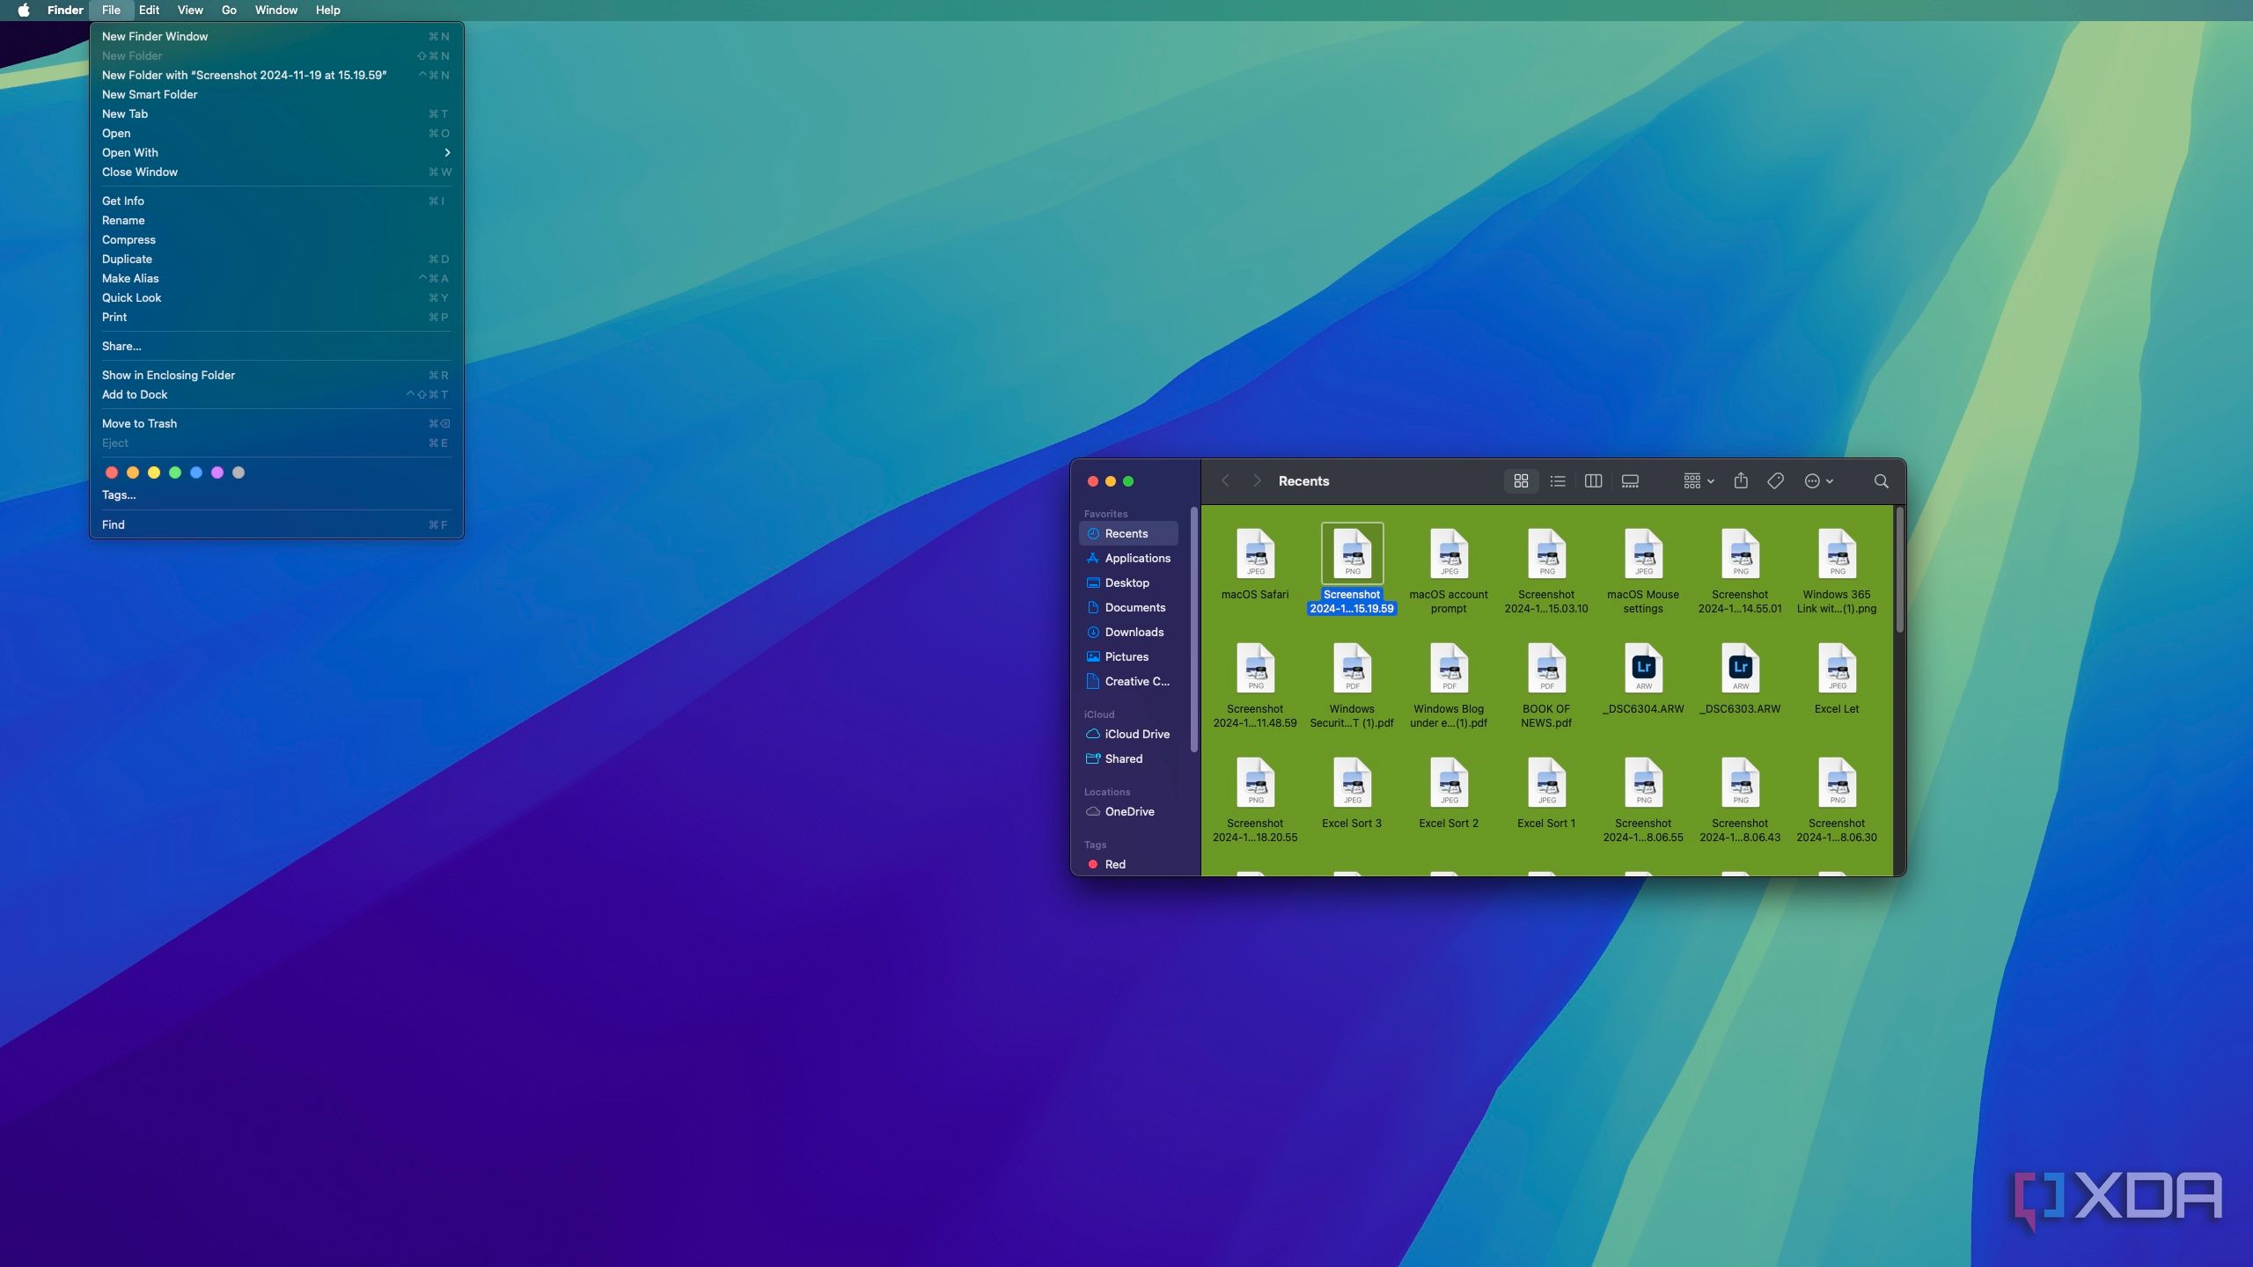Click the search magnifier icon

(x=1882, y=481)
